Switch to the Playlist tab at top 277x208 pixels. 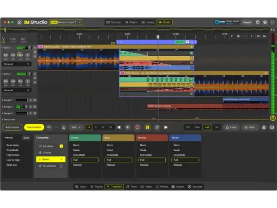click(x=132, y=22)
